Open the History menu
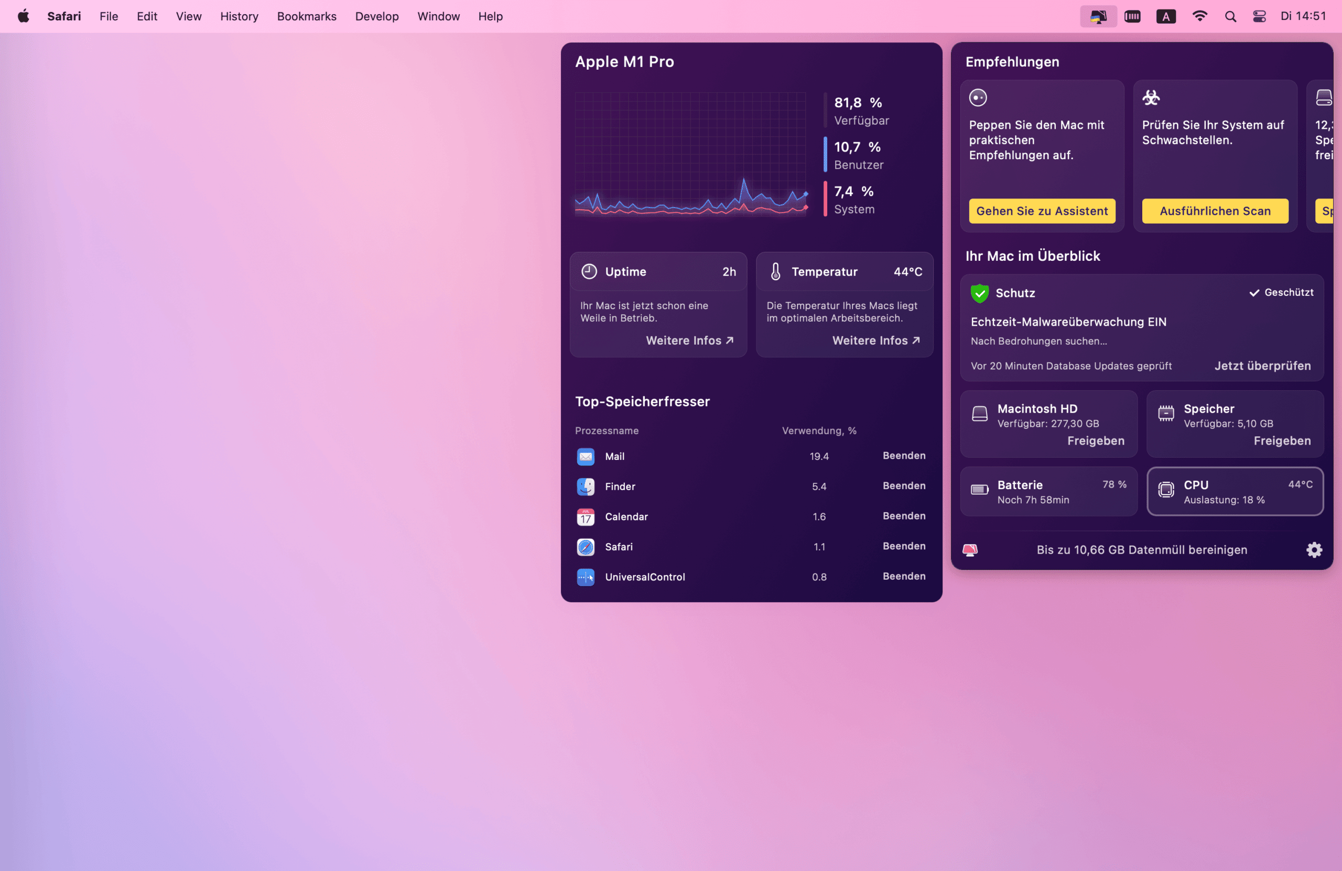Viewport: 1342px width, 871px height. coord(239,16)
